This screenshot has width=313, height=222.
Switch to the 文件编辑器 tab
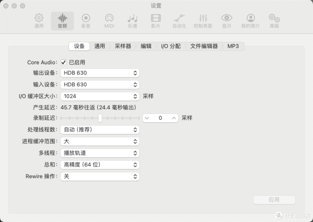pos(204,46)
